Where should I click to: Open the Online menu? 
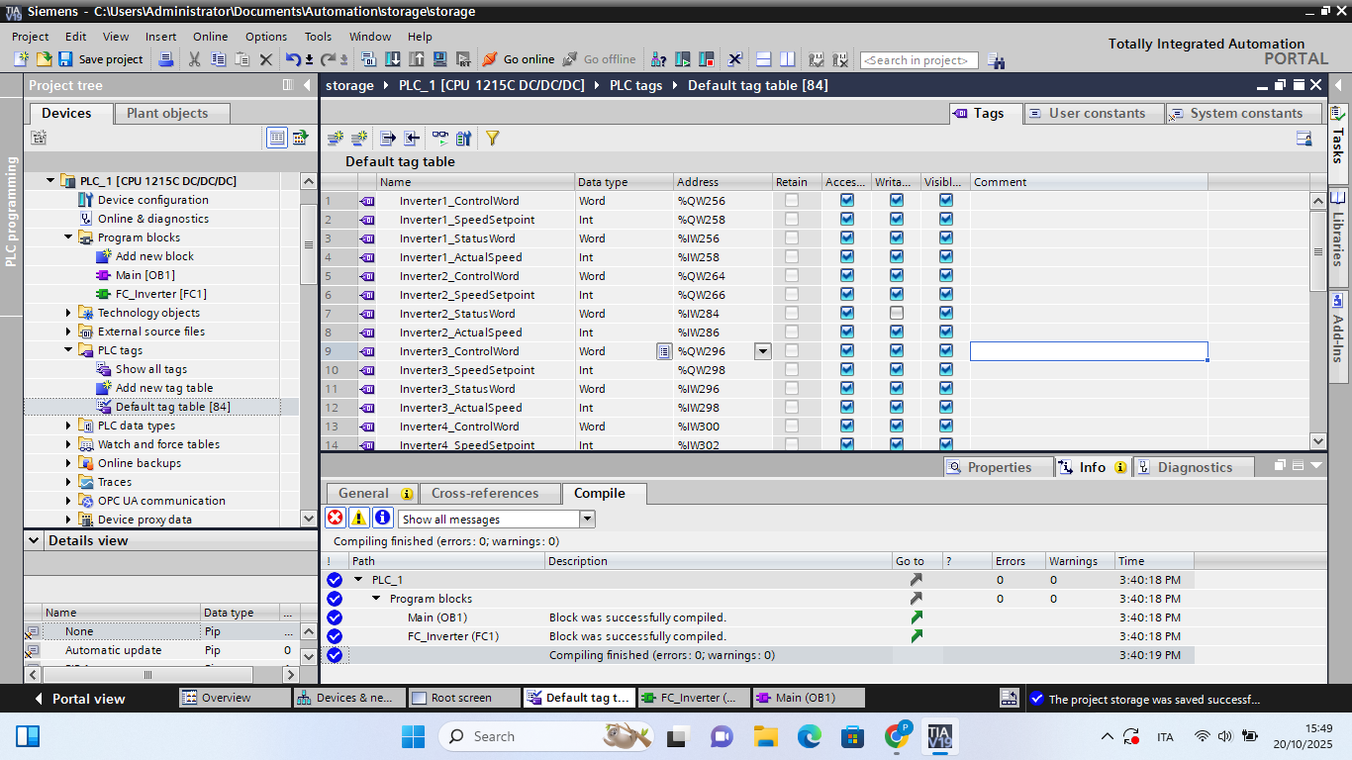210,37
